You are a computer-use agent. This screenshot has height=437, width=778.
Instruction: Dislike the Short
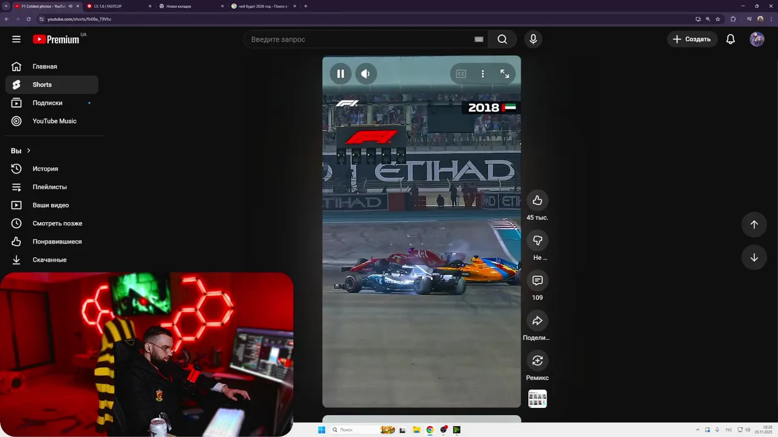pos(537,240)
